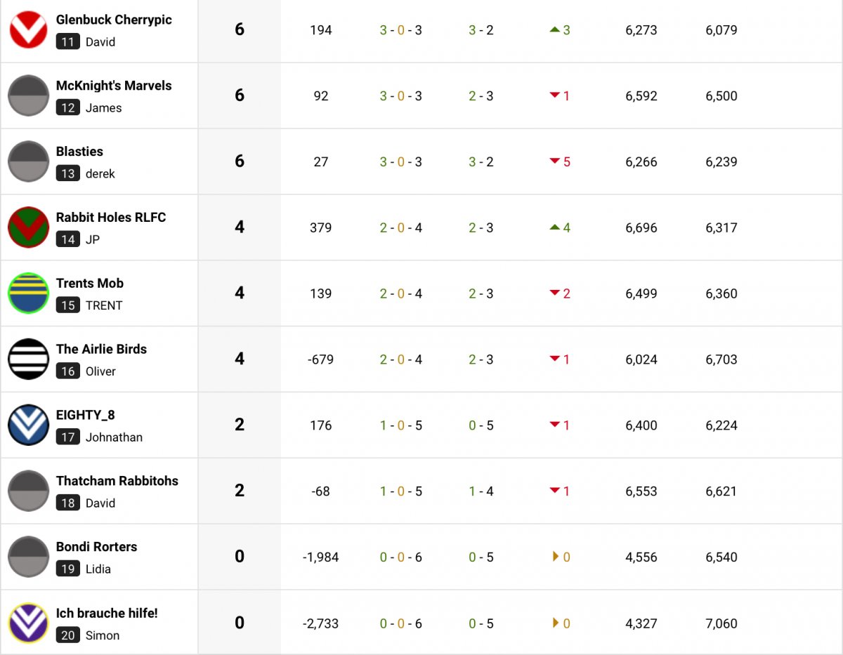Open the Glenbuck Cherrypic team name link
Screen dimensions: 843x655
(114, 20)
